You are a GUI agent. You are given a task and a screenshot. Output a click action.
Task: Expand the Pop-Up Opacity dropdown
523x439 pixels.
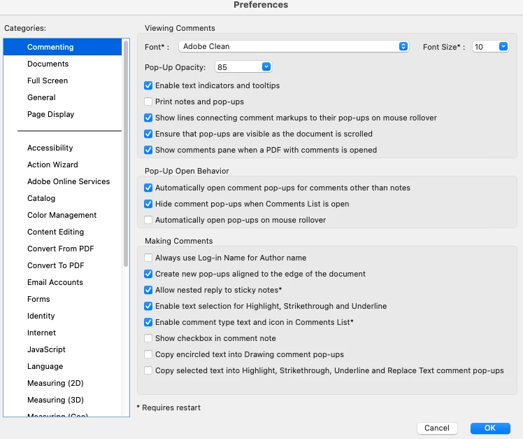(x=243, y=67)
